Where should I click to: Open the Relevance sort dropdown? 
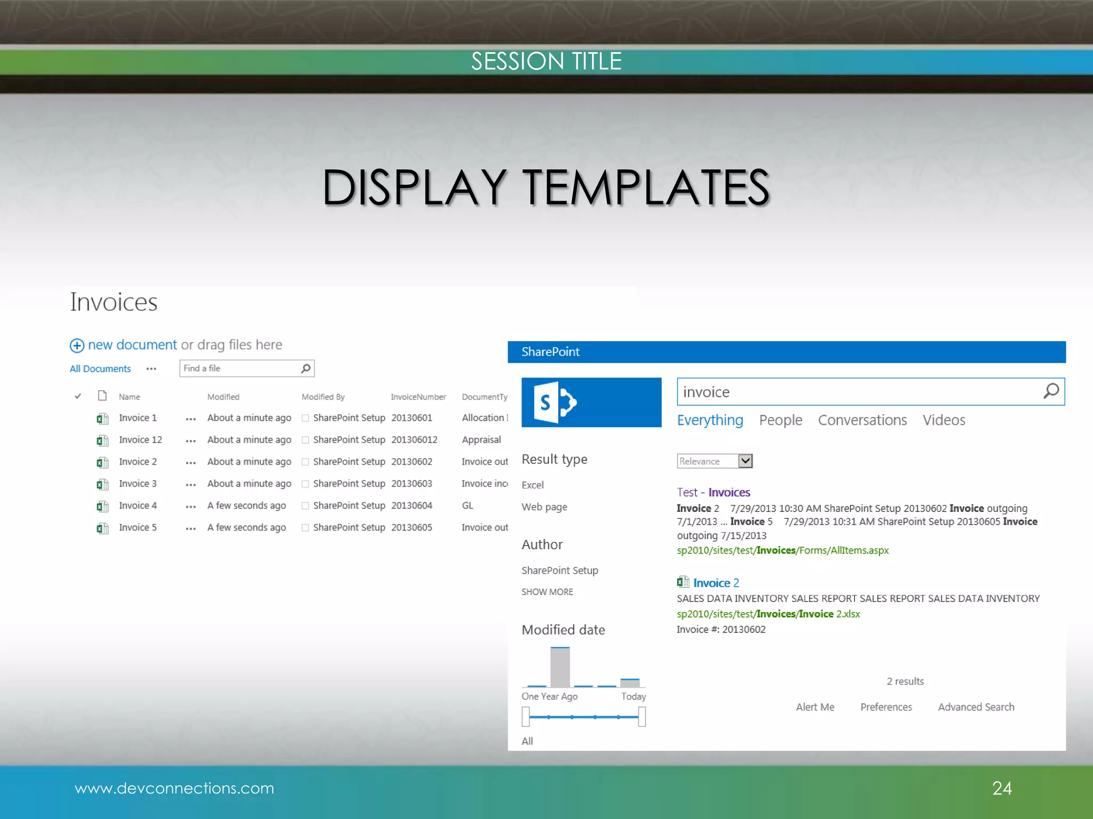715,461
